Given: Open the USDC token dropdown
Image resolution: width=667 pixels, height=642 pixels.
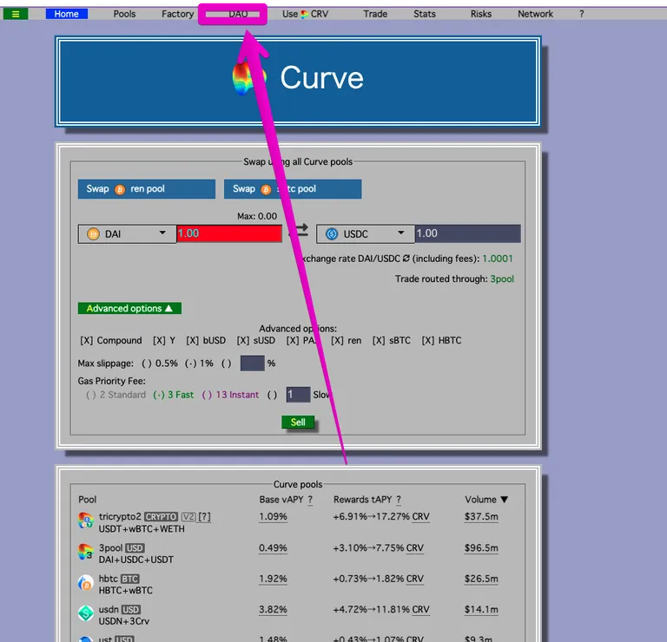Looking at the screenshot, I should pyautogui.click(x=366, y=234).
